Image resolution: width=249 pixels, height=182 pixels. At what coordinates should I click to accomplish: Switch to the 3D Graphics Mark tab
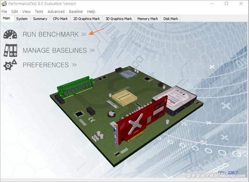click(x=119, y=19)
